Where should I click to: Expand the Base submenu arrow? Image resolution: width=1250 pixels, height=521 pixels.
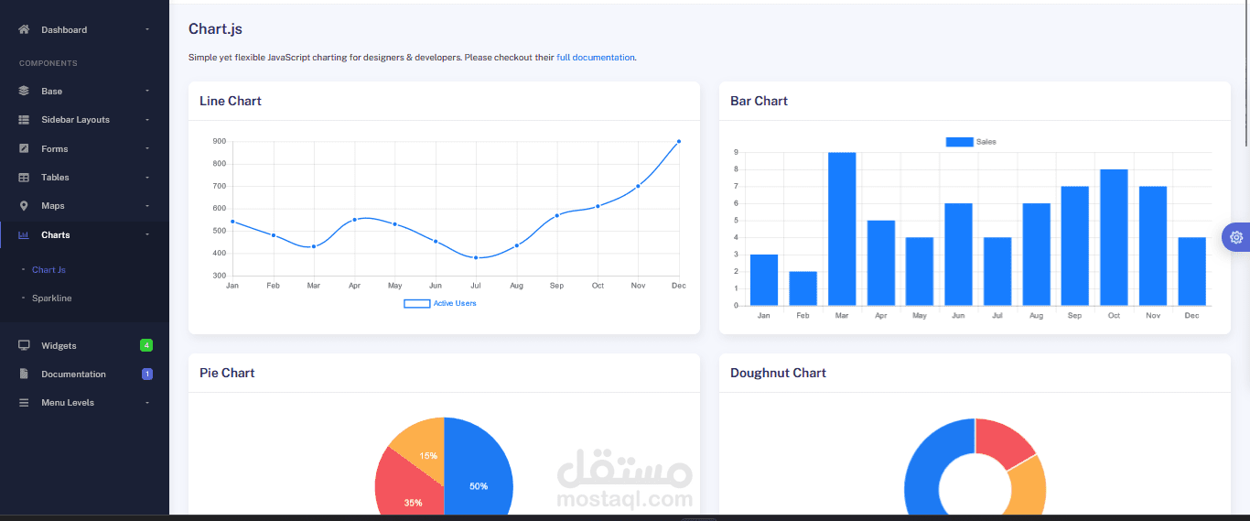coord(147,92)
